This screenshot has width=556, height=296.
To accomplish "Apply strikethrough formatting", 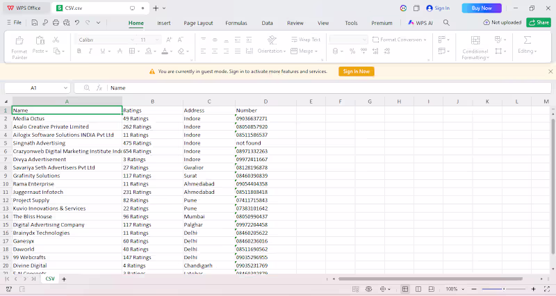I will (120, 51).
